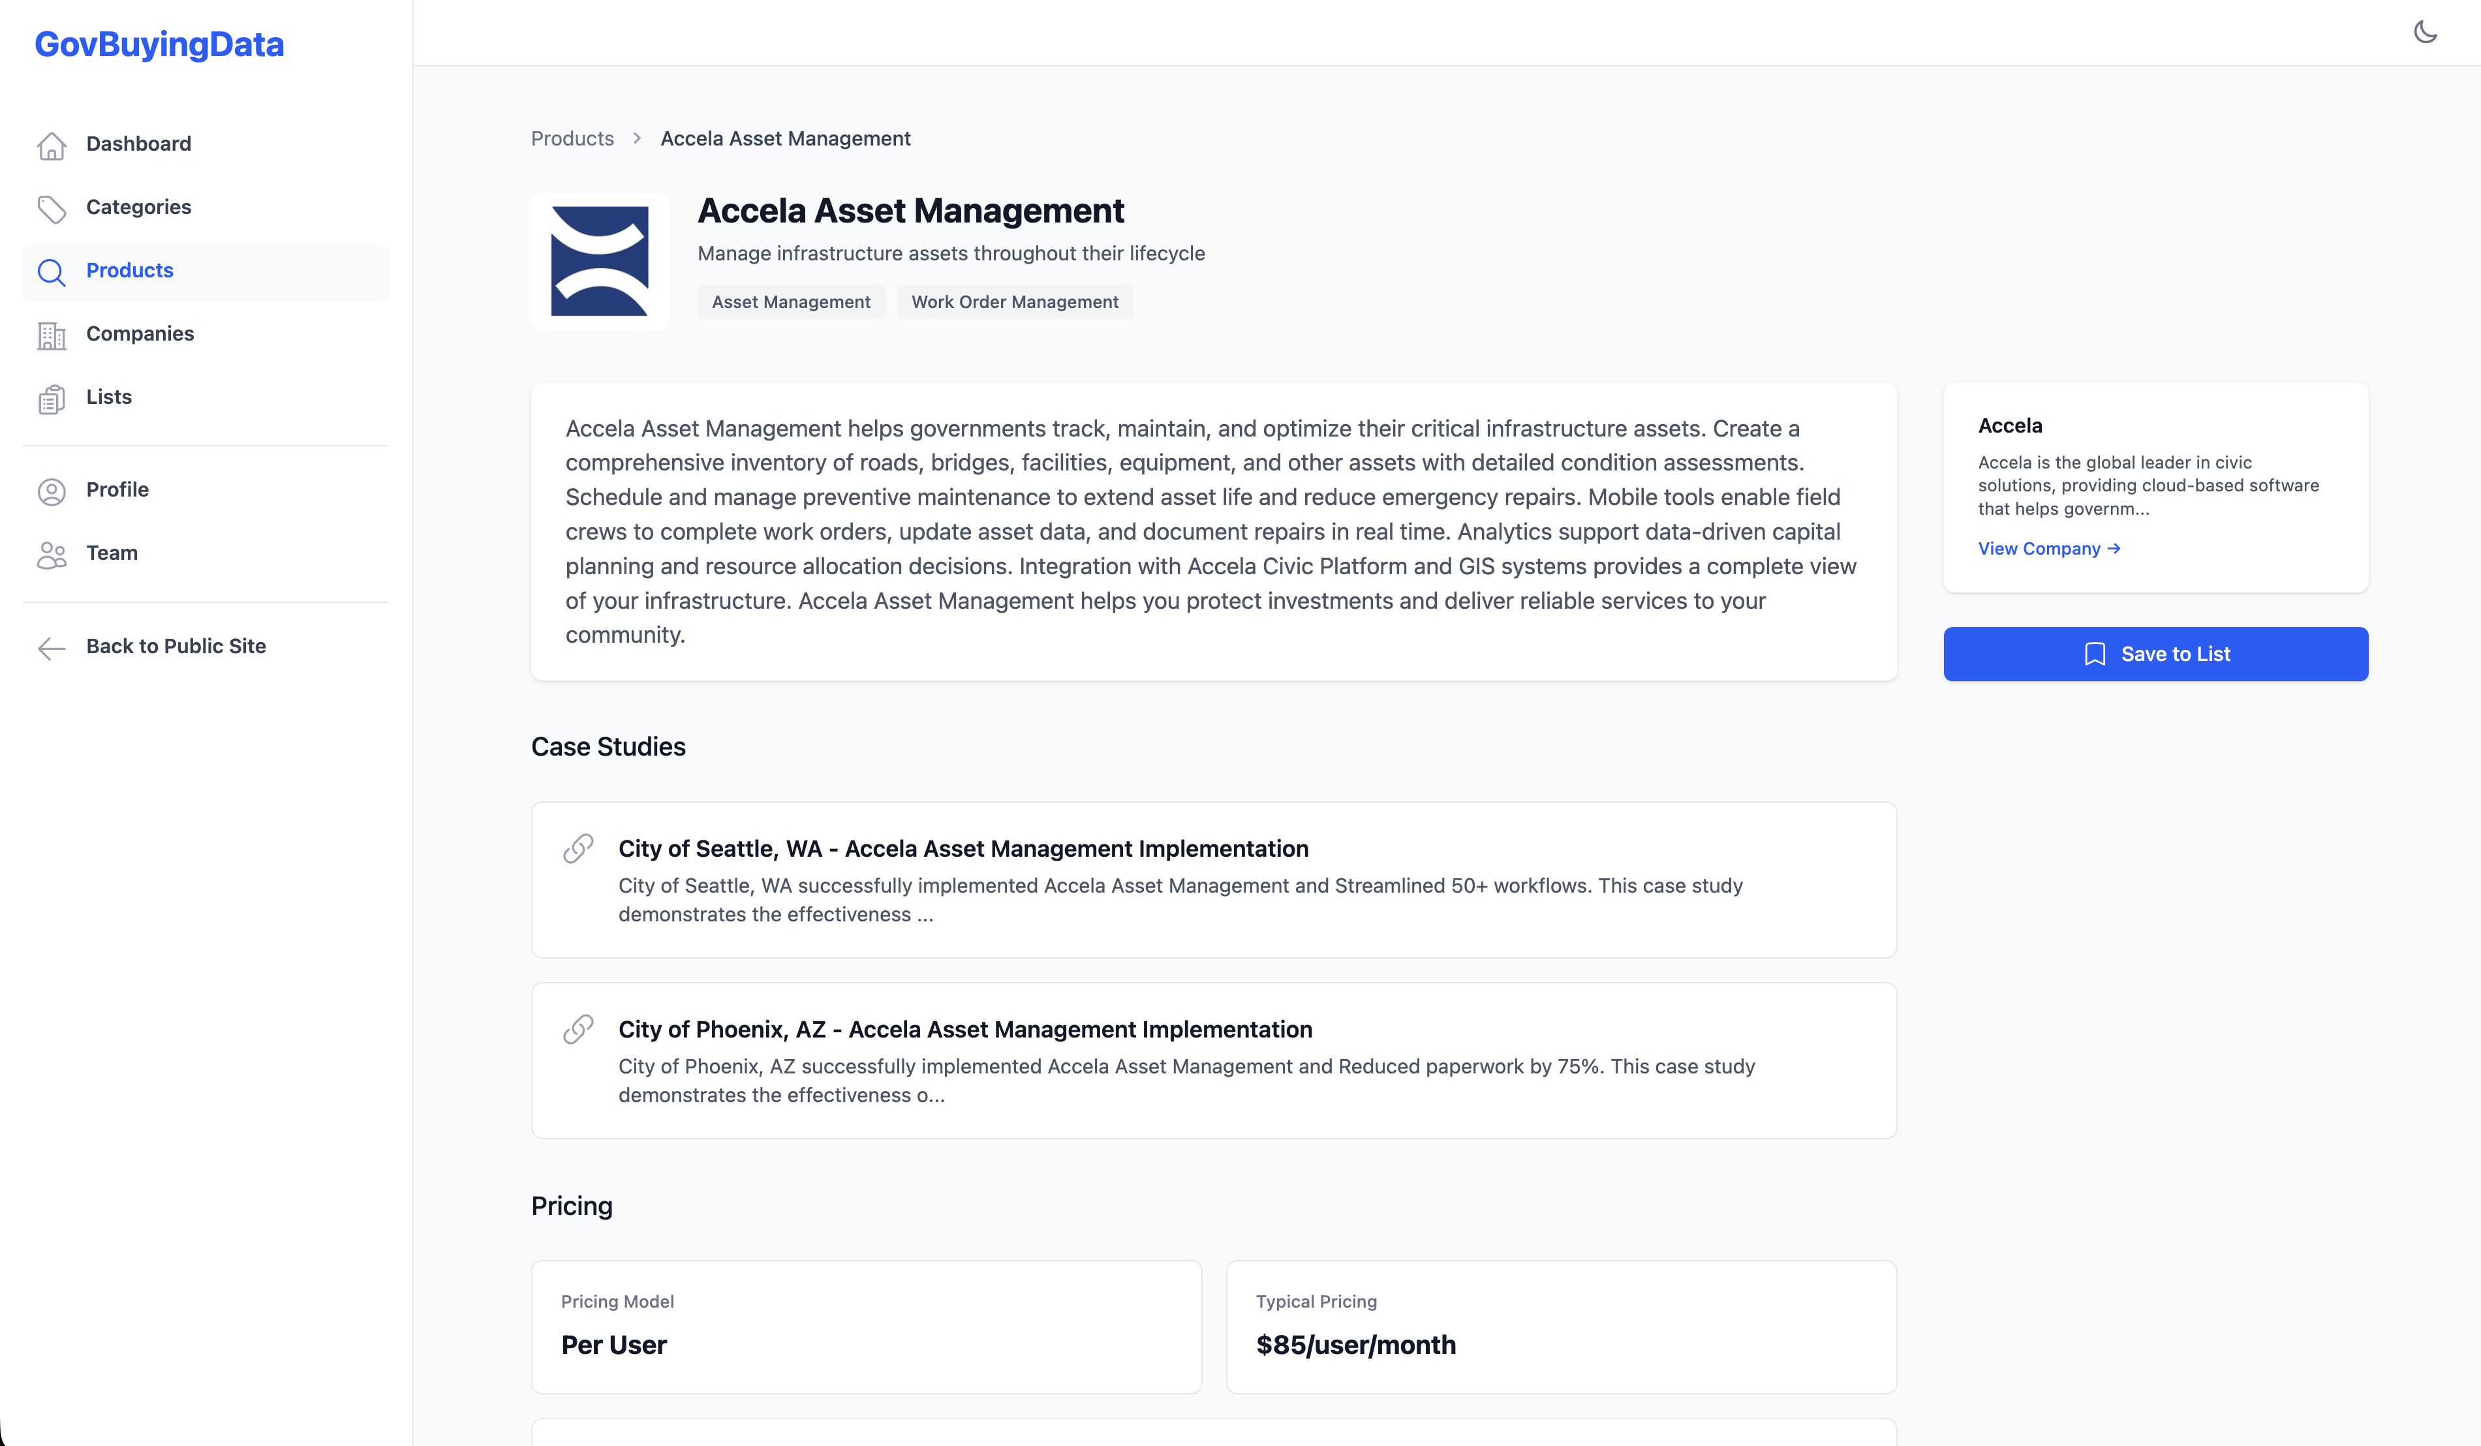Go to the Products breadcrumb link
2481x1446 pixels.
pos(572,139)
